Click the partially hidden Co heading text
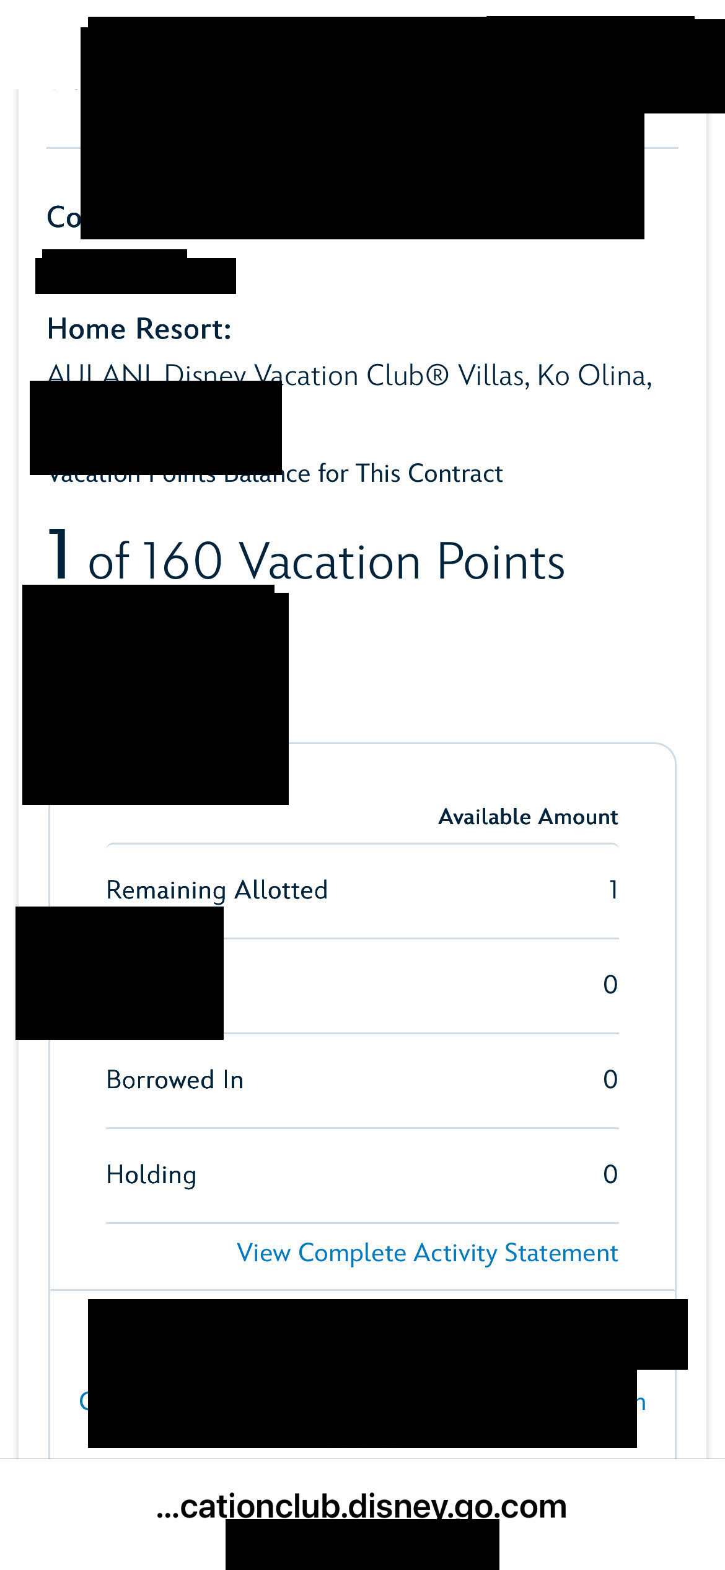Image resolution: width=725 pixels, height=1570 pixels. 63,217
